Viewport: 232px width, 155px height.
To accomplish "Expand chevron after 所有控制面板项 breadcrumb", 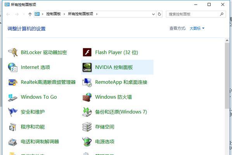I will [x=97, y=14].
